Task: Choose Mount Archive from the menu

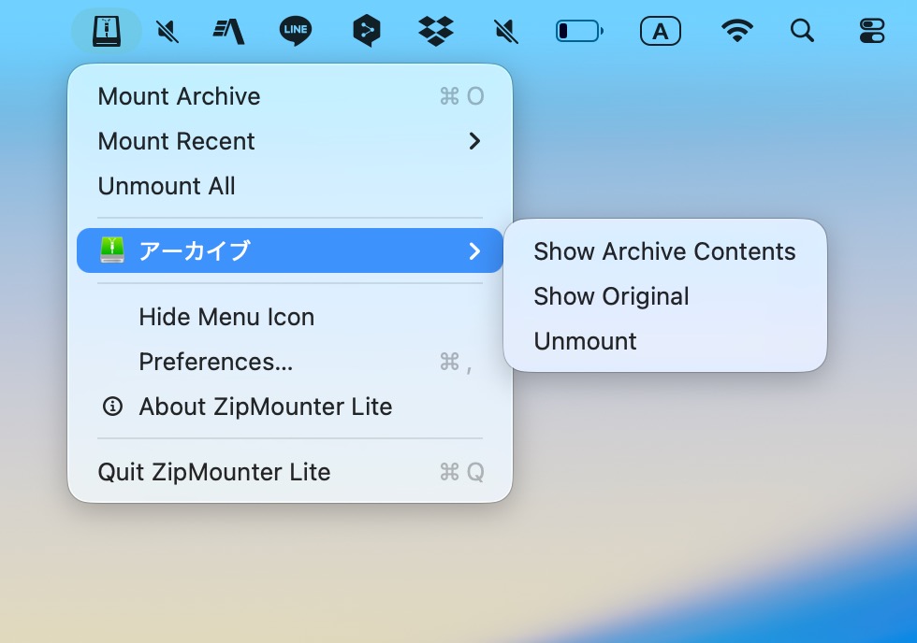Action: click(179, 96)
